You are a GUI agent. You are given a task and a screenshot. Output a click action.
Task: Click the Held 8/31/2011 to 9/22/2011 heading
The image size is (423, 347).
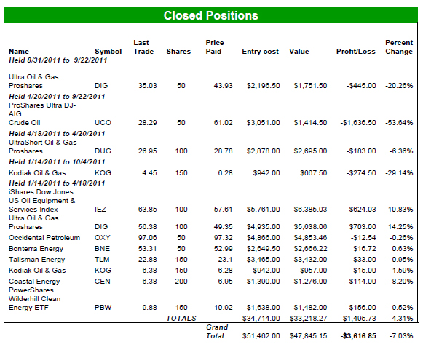click(58, 60)
